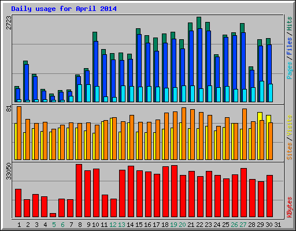The image size is (296, 231).
Task: Click day label 16 on the axis
Action: click(147, 225)
